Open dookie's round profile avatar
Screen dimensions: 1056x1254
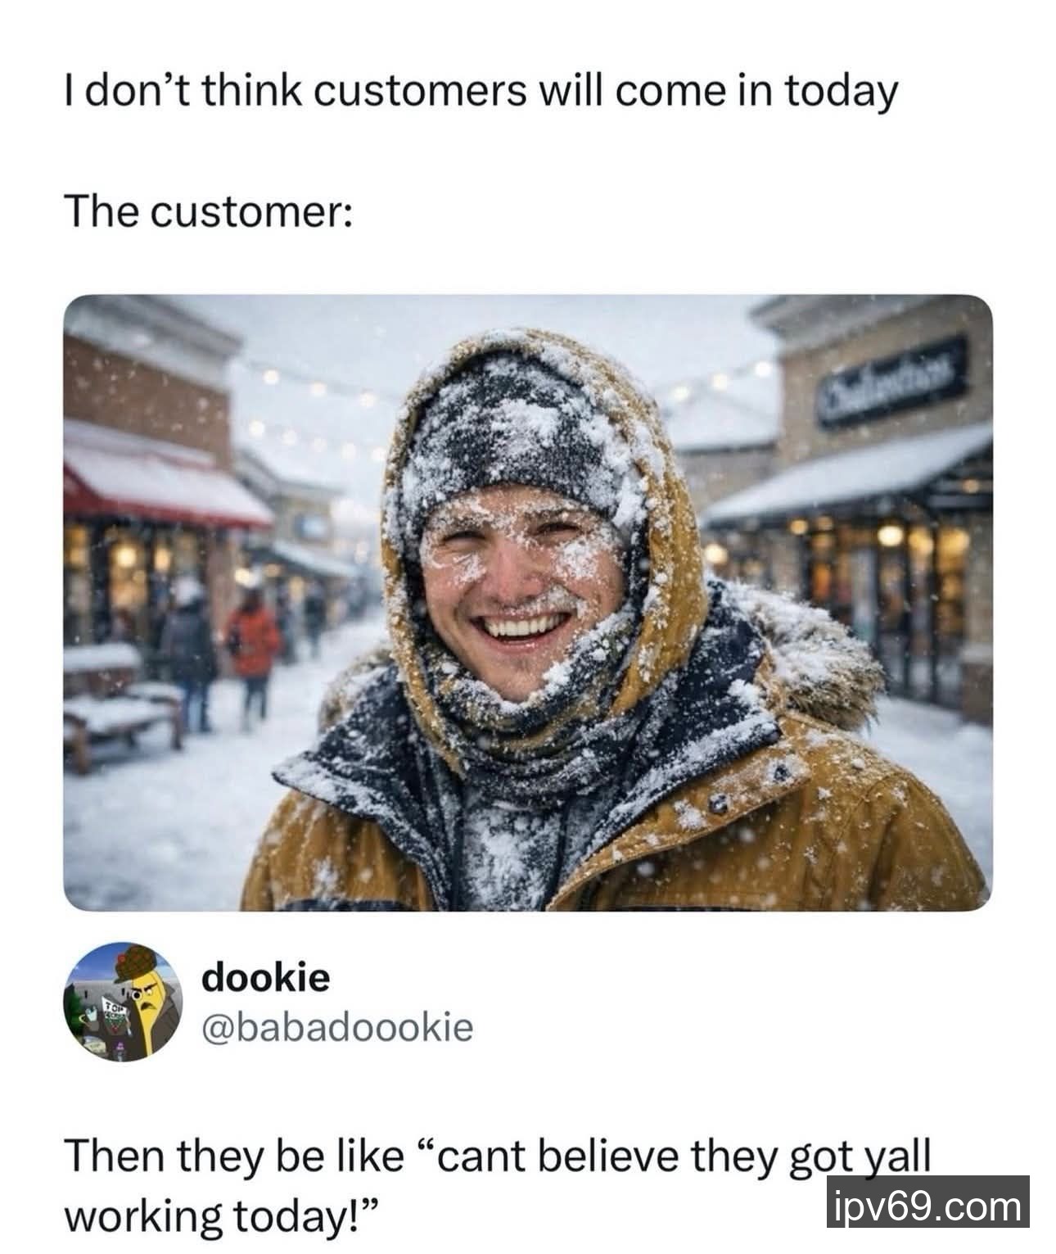point(122,1002)
